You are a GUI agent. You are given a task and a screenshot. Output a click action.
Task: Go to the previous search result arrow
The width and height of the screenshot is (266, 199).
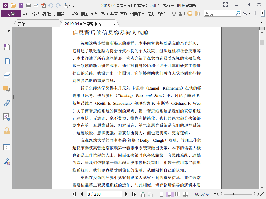tap(255, 13)
